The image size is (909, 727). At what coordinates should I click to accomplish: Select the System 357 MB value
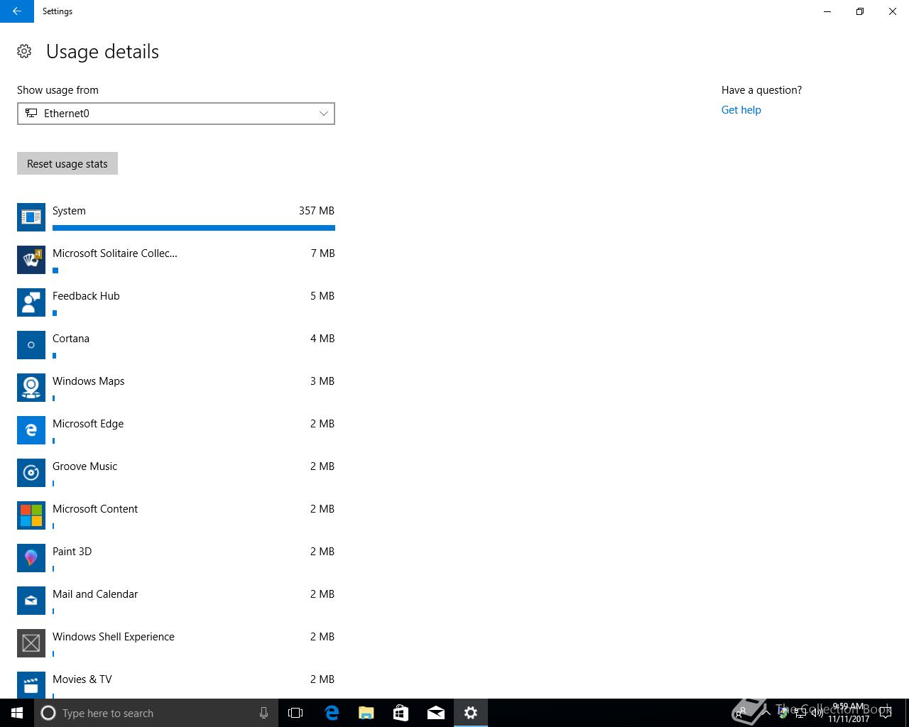[317, 211]
